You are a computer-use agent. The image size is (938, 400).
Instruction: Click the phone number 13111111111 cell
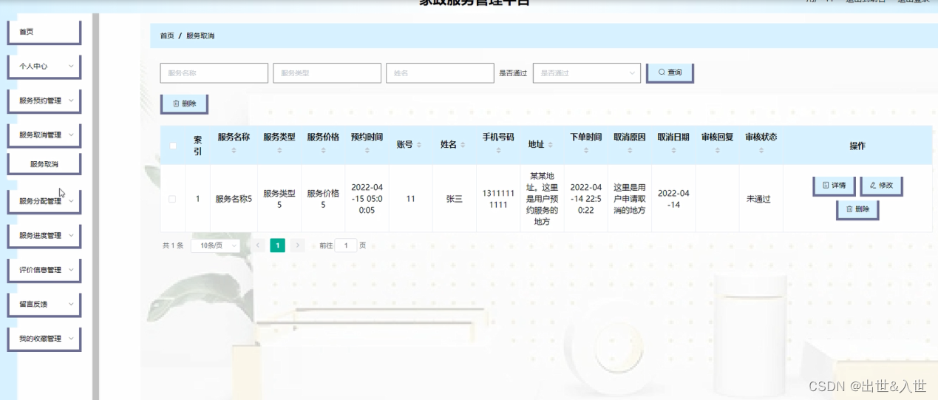click(x=498, y=199)
